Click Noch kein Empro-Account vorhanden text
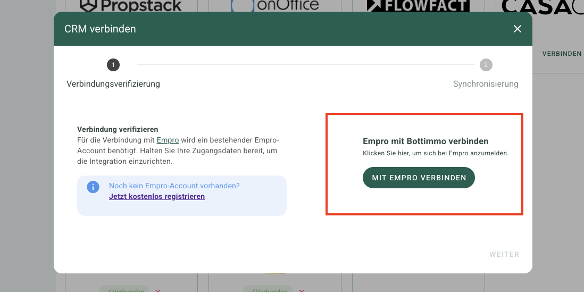Viewport: 584px width, 292px height. click(x=174, y=186)
